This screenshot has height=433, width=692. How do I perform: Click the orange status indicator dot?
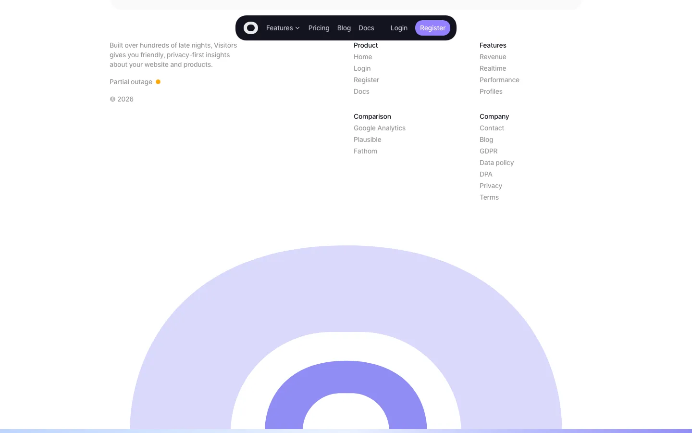click(158, 82)
